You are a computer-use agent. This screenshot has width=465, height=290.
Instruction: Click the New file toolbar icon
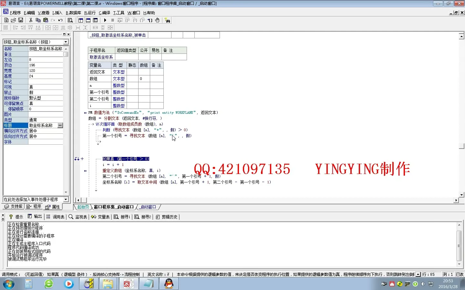tap(6, 20)
